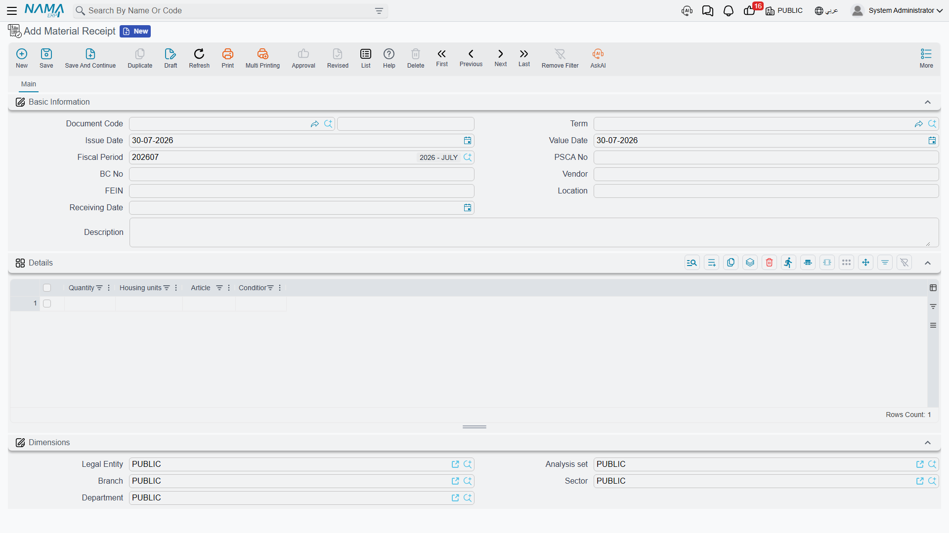Screen dimensions: 949x533
Task: Click Remove Filter in toolbar
Action: click(x=560, y=58)
